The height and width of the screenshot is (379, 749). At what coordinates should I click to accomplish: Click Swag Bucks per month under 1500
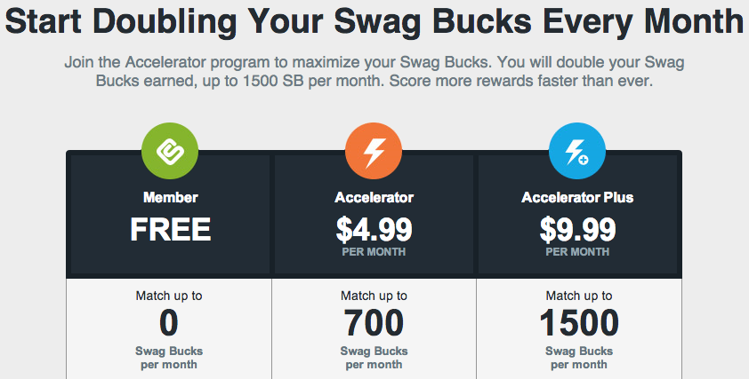579,358
